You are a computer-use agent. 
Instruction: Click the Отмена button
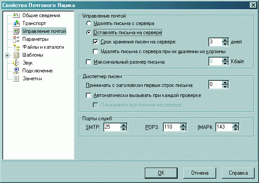click(199, 173)
